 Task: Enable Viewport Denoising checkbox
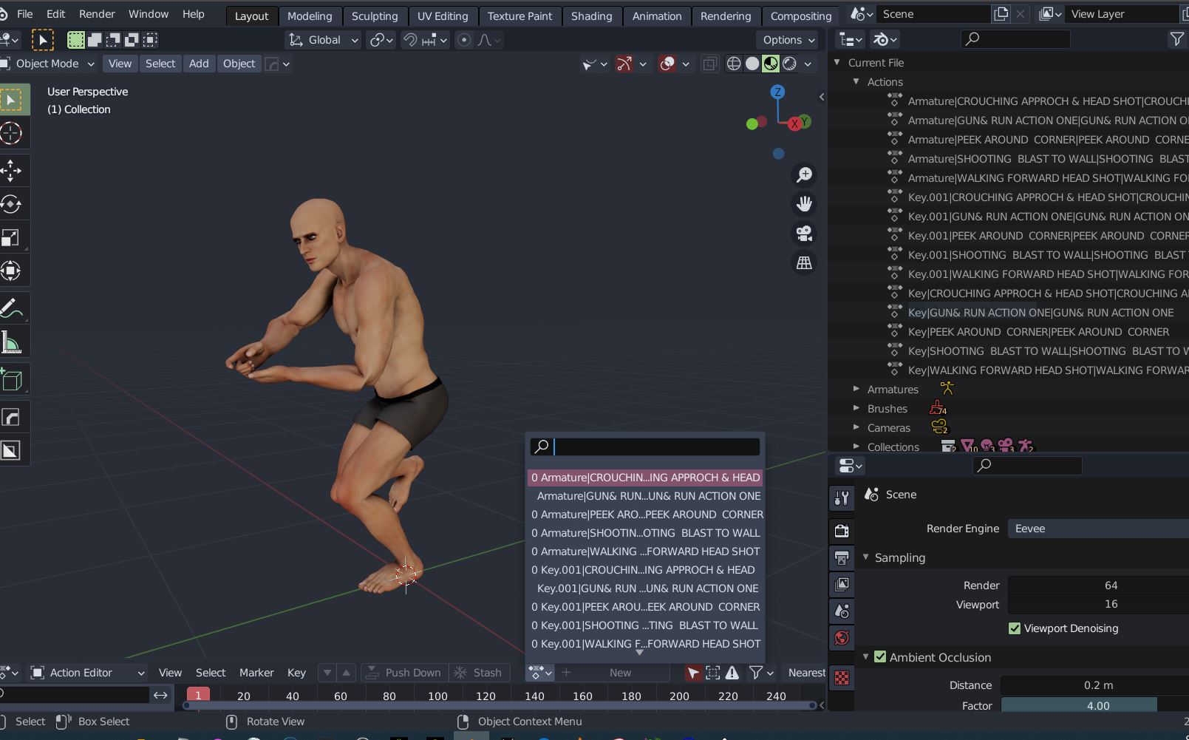pos(1015,628)
